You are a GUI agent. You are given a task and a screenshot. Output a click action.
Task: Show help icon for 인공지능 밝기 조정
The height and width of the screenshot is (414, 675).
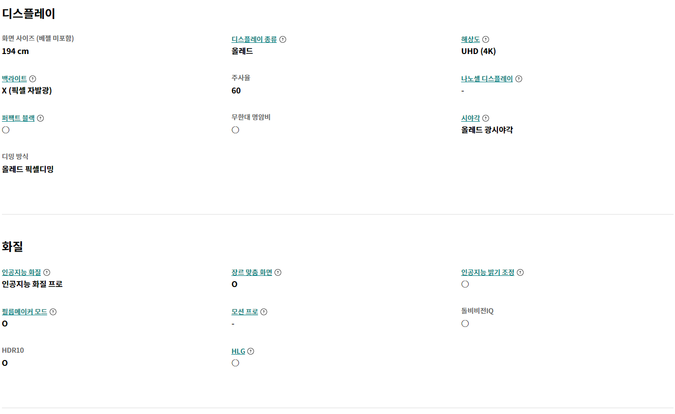pyautogui.click(x=520, y=272)
